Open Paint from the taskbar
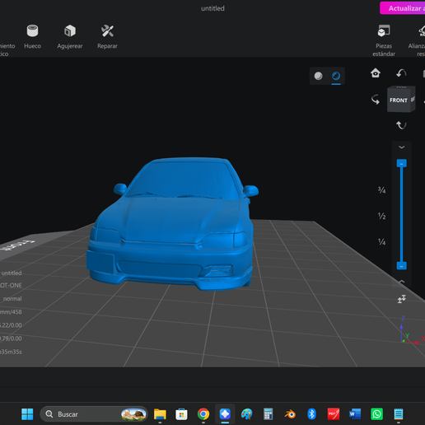Image resolution: width=425 pixels, height=425 pixels. click(246, 414)
